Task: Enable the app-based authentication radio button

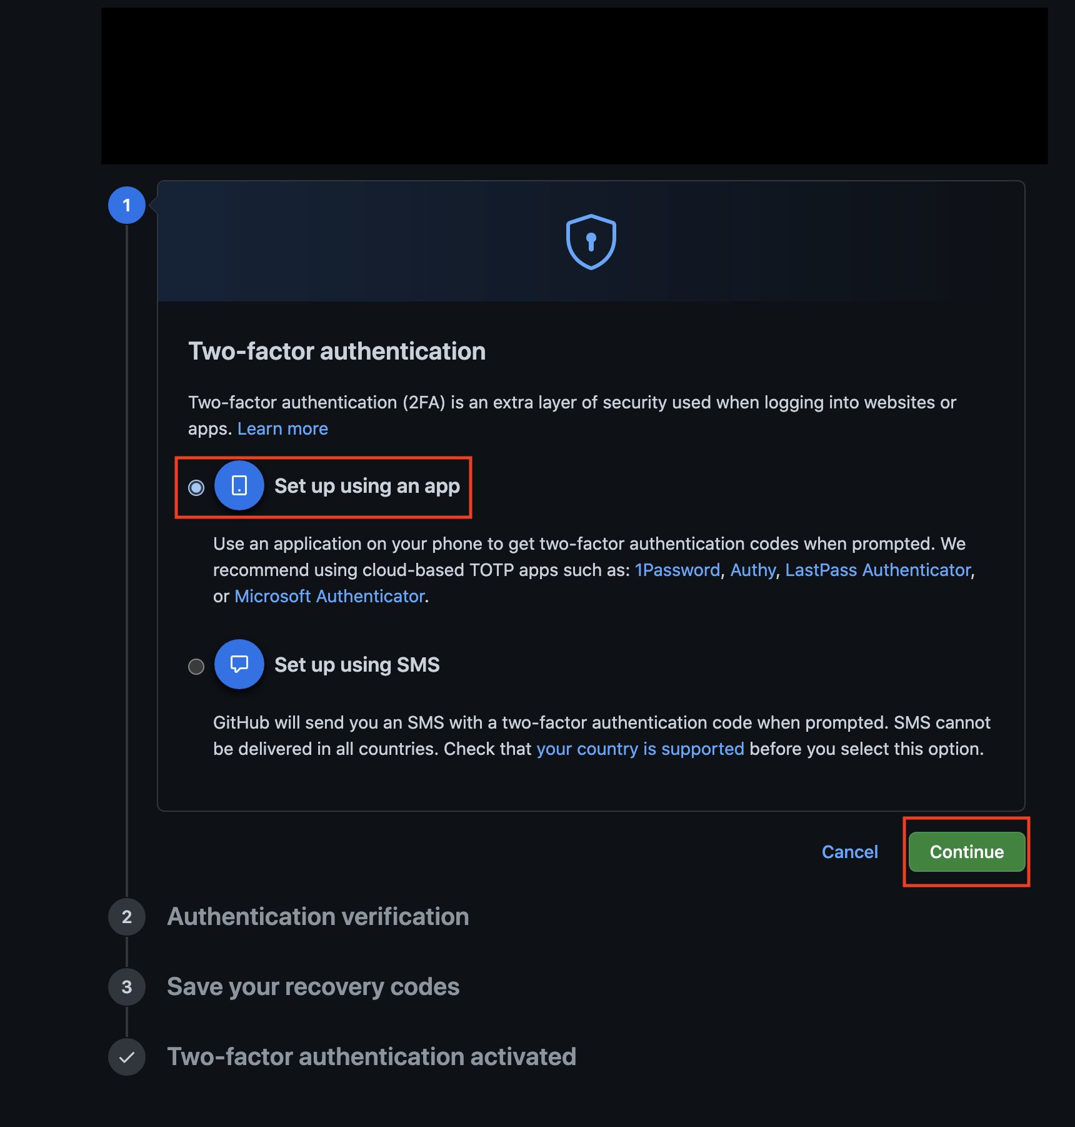Action: click(196, 488)
